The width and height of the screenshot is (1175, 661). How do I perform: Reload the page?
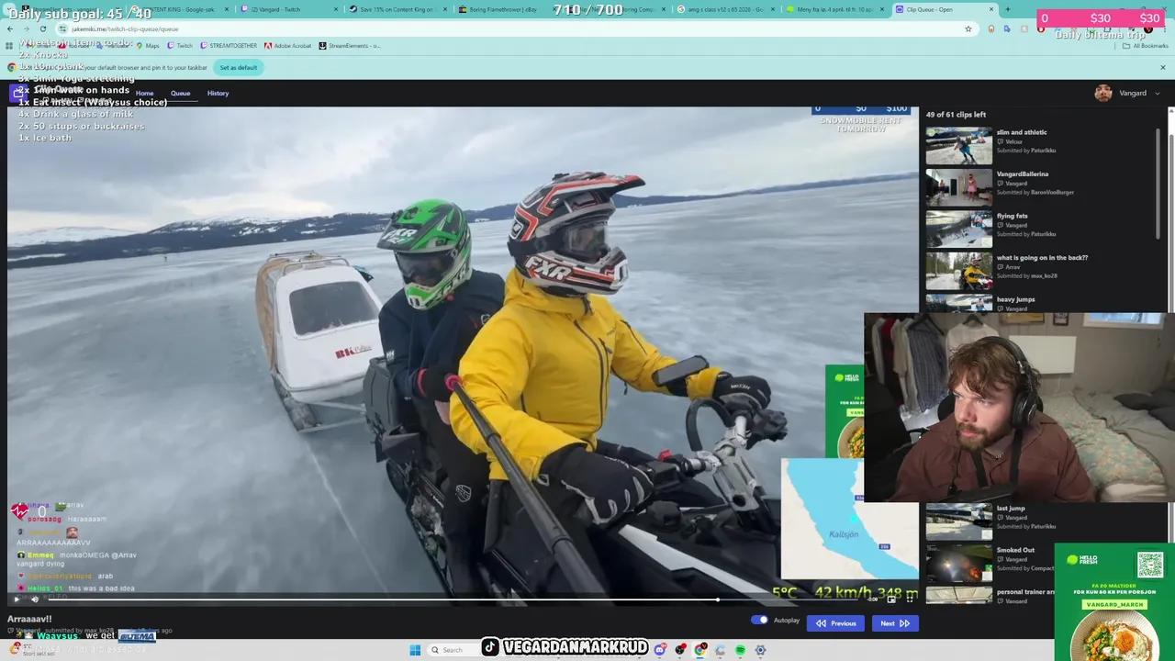(42, 28)
